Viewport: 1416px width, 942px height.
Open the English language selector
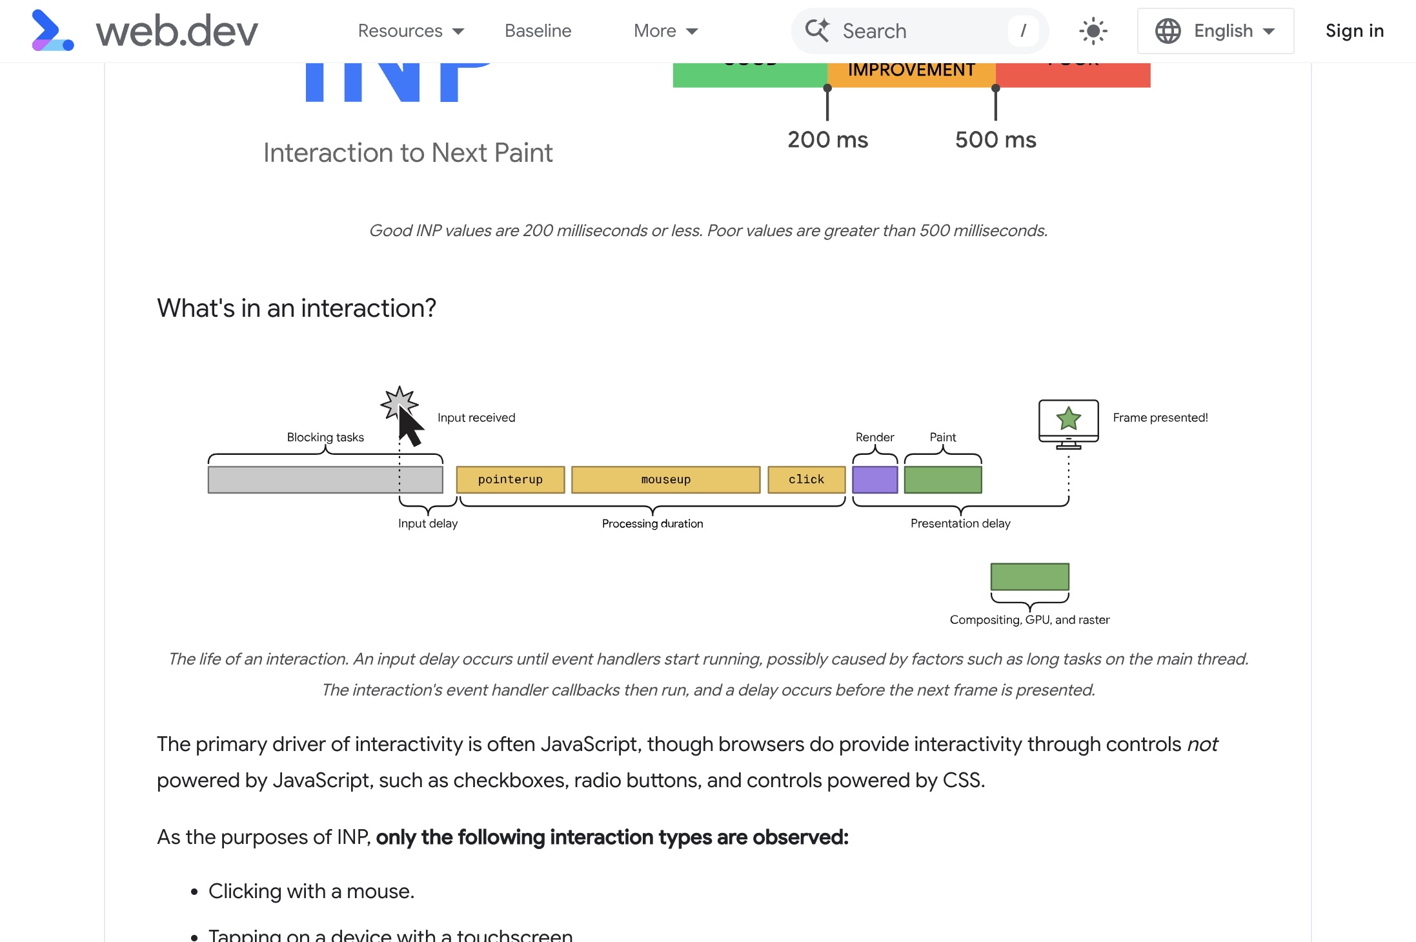(1223, 30)
